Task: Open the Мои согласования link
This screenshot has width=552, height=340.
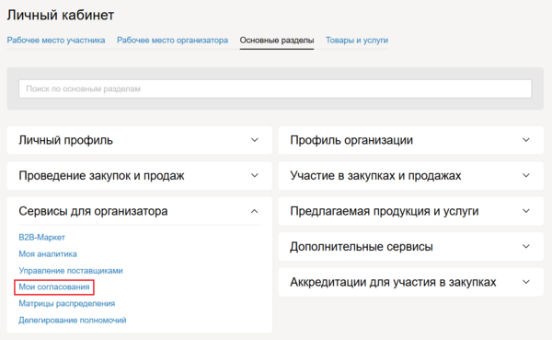Action: click(54, 287)
